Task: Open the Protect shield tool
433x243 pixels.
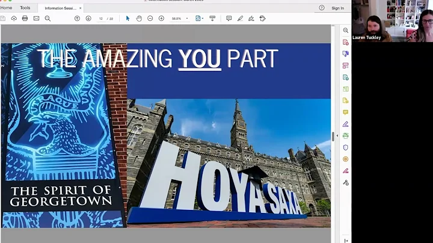Action: coord(345,147)
